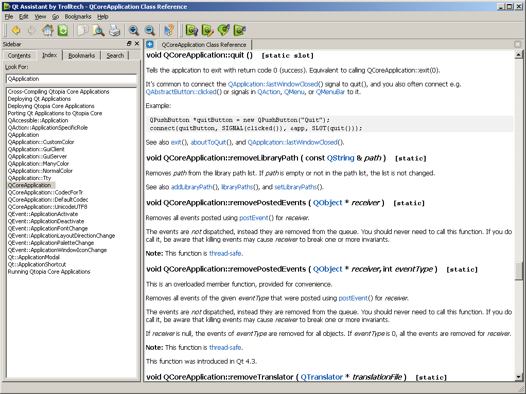Screen dimensions: 526x394
Task: Switch to the Contents sidebar tab
Action: pyautogui.click(x=19, y=56)
